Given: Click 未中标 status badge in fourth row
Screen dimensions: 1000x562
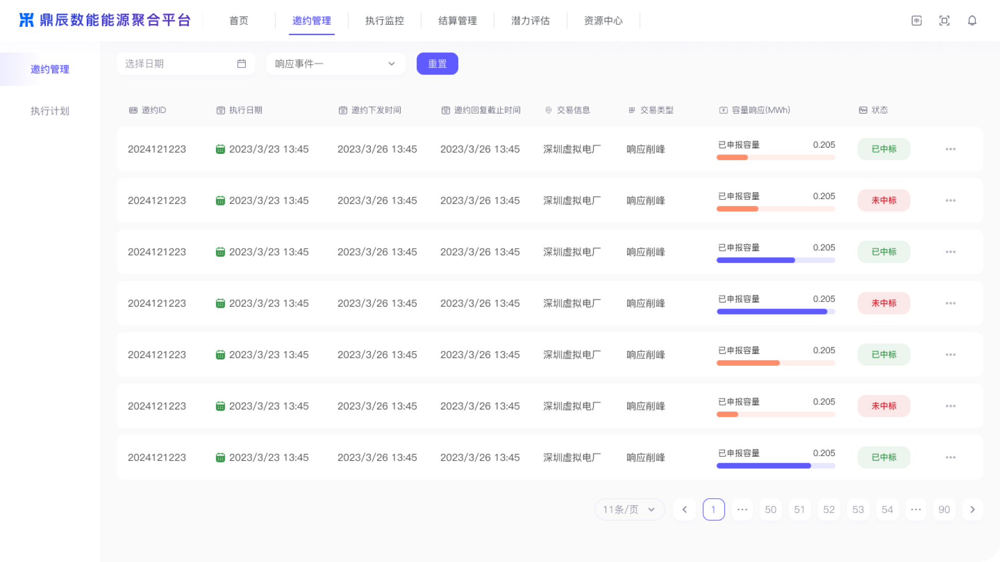Looking at the screenshot, I should click(x=884, y=303).
